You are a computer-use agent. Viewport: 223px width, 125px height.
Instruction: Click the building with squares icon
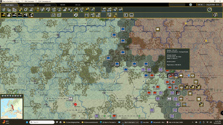coord(53,15)
